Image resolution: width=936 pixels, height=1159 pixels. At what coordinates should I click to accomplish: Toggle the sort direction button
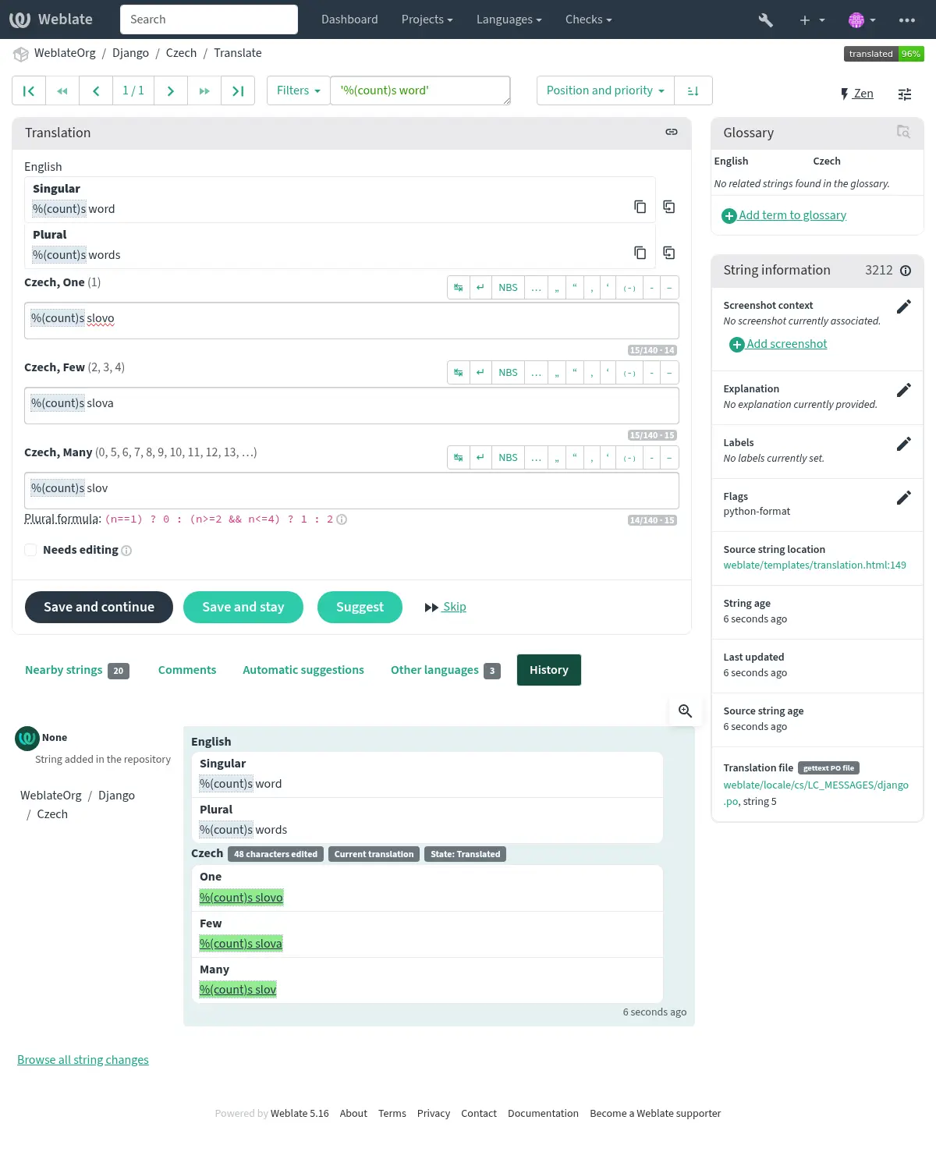tap(693, 91)
